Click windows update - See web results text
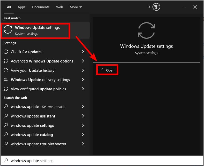This screenshot has width=204, height=166. click(38, 107)
